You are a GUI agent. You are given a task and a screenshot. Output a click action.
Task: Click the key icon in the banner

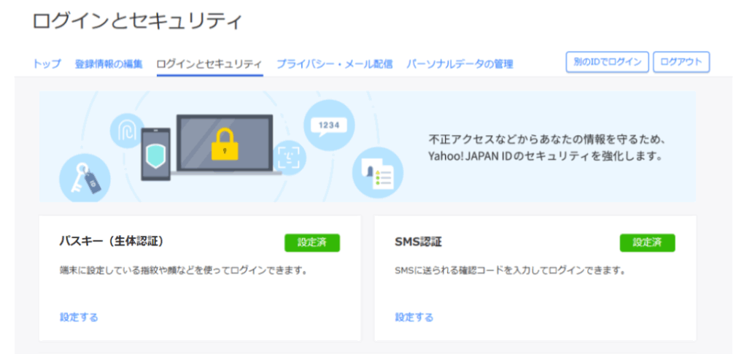[x=84, y=177]
